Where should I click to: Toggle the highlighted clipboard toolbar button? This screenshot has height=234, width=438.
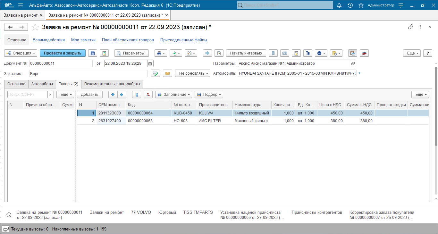pos(353,53)
